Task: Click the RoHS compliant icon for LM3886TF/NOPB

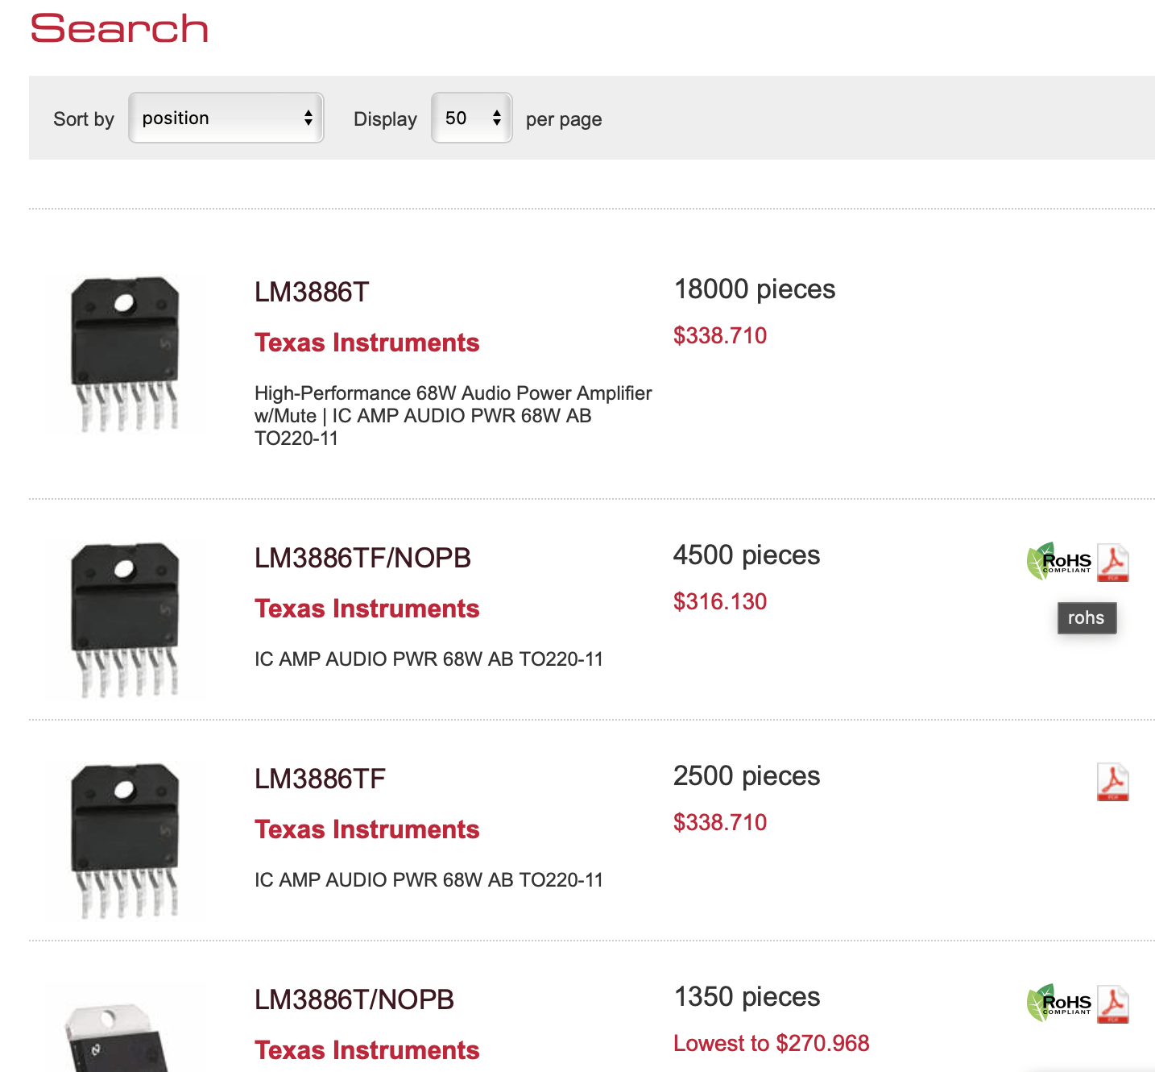Action: (1059, 562)
